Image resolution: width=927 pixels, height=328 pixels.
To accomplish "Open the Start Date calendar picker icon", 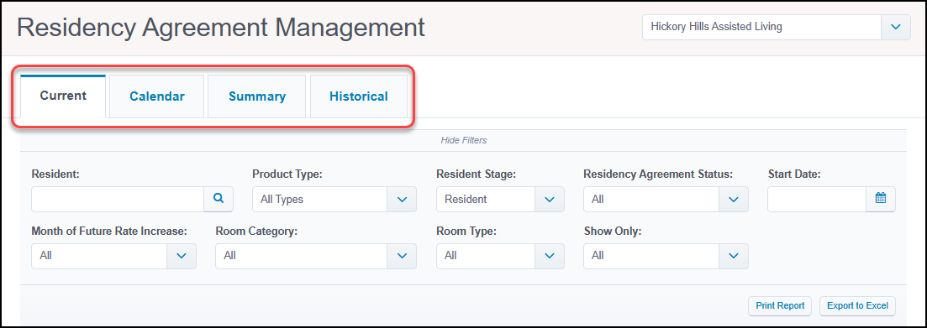I will 881,200.
